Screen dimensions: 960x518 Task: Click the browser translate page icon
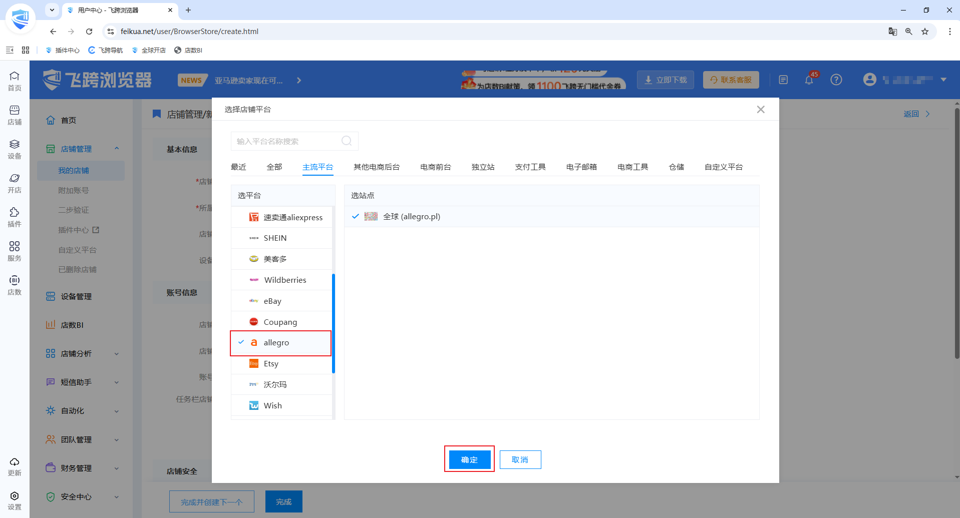893,32
